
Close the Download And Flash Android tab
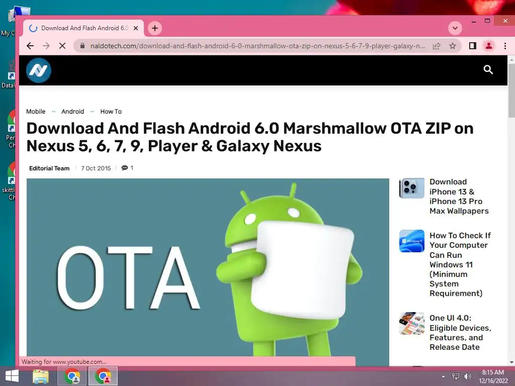pyautogui.click(x=136, y=28)
